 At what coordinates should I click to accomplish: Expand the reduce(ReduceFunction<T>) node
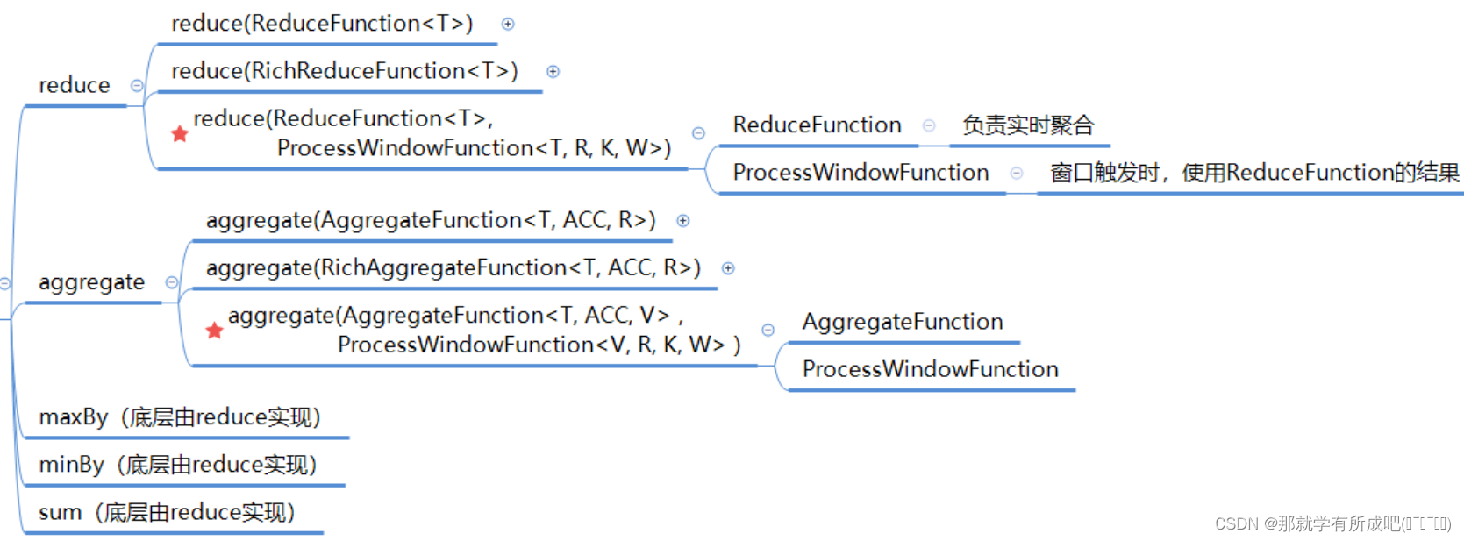coord(508,25)
